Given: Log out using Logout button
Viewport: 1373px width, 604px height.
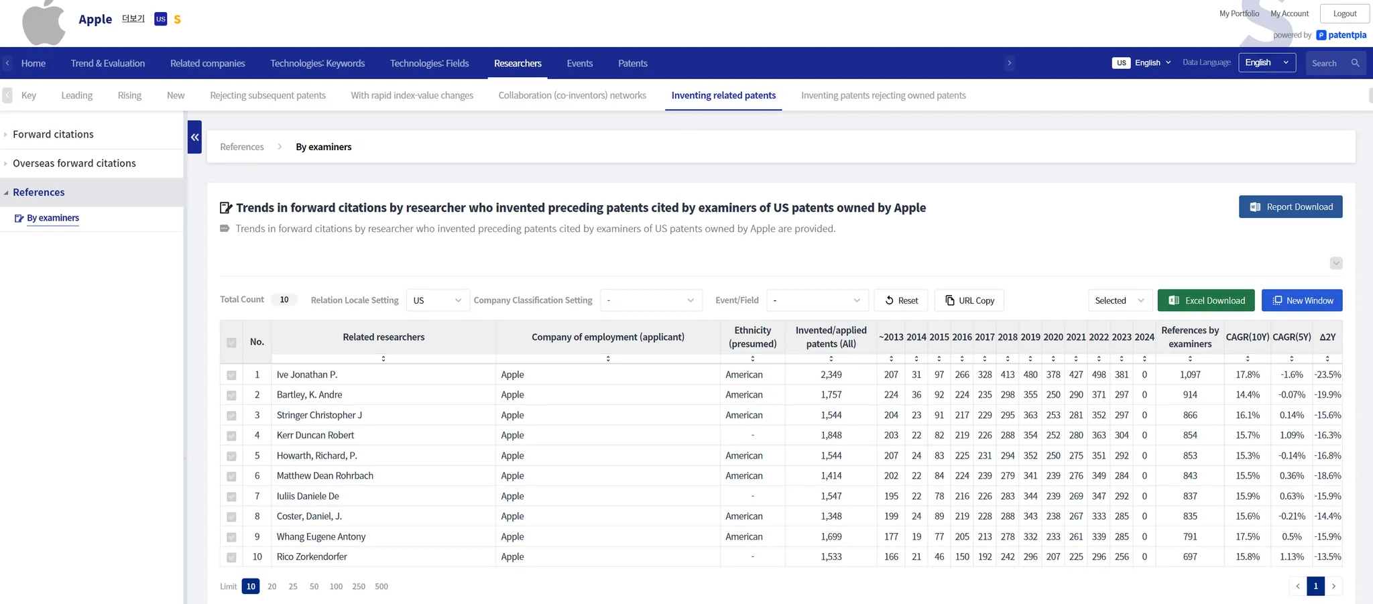Looking at the screenshot, I should point(1345,13).
